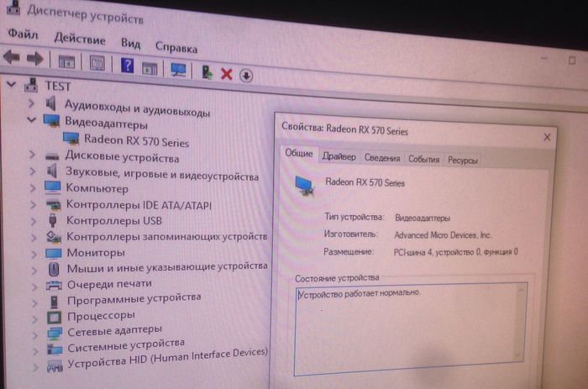
Task: Select Устройства HID (Human Interface Devices) item
Action: [168, 357]
